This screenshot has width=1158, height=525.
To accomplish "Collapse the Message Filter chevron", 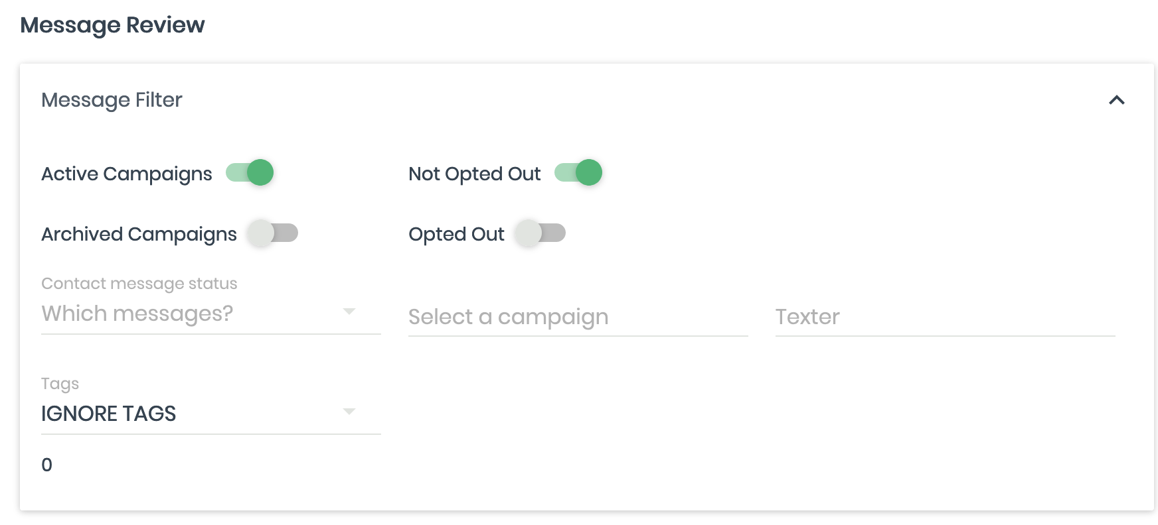I will [1116, 100].
